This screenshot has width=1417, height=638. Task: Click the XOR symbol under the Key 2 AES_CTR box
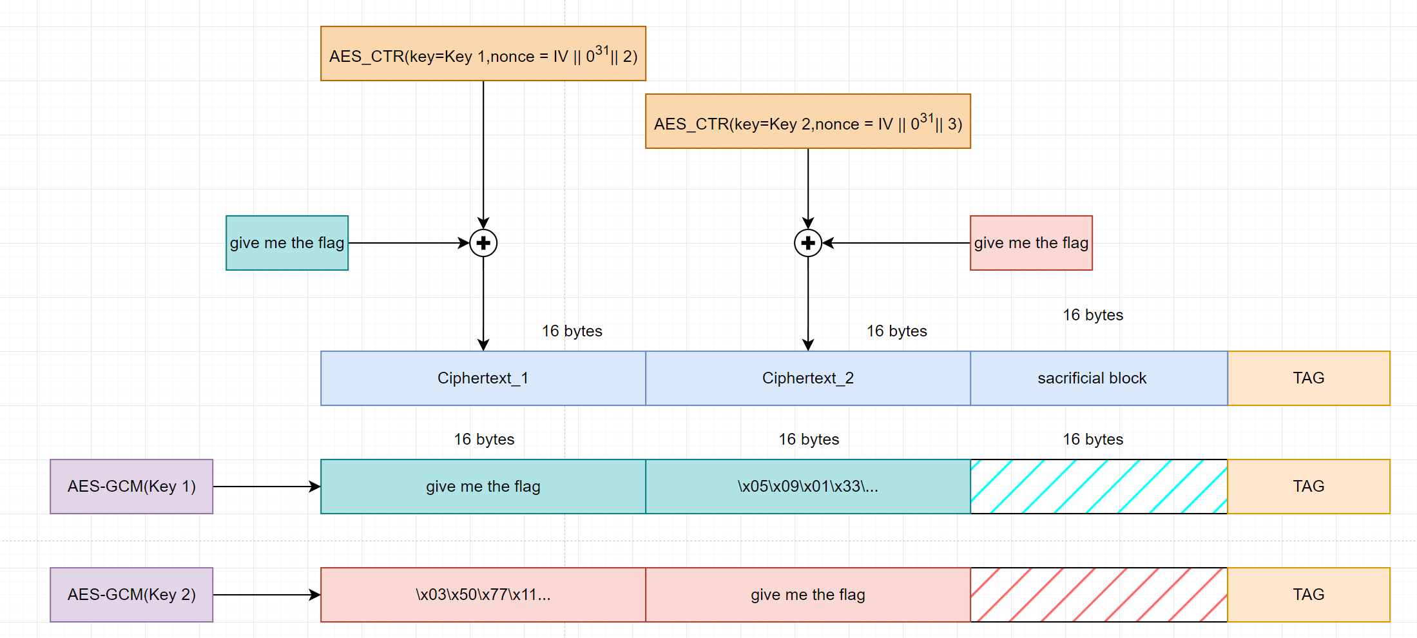pyautogui.click(x=808, y=243)
